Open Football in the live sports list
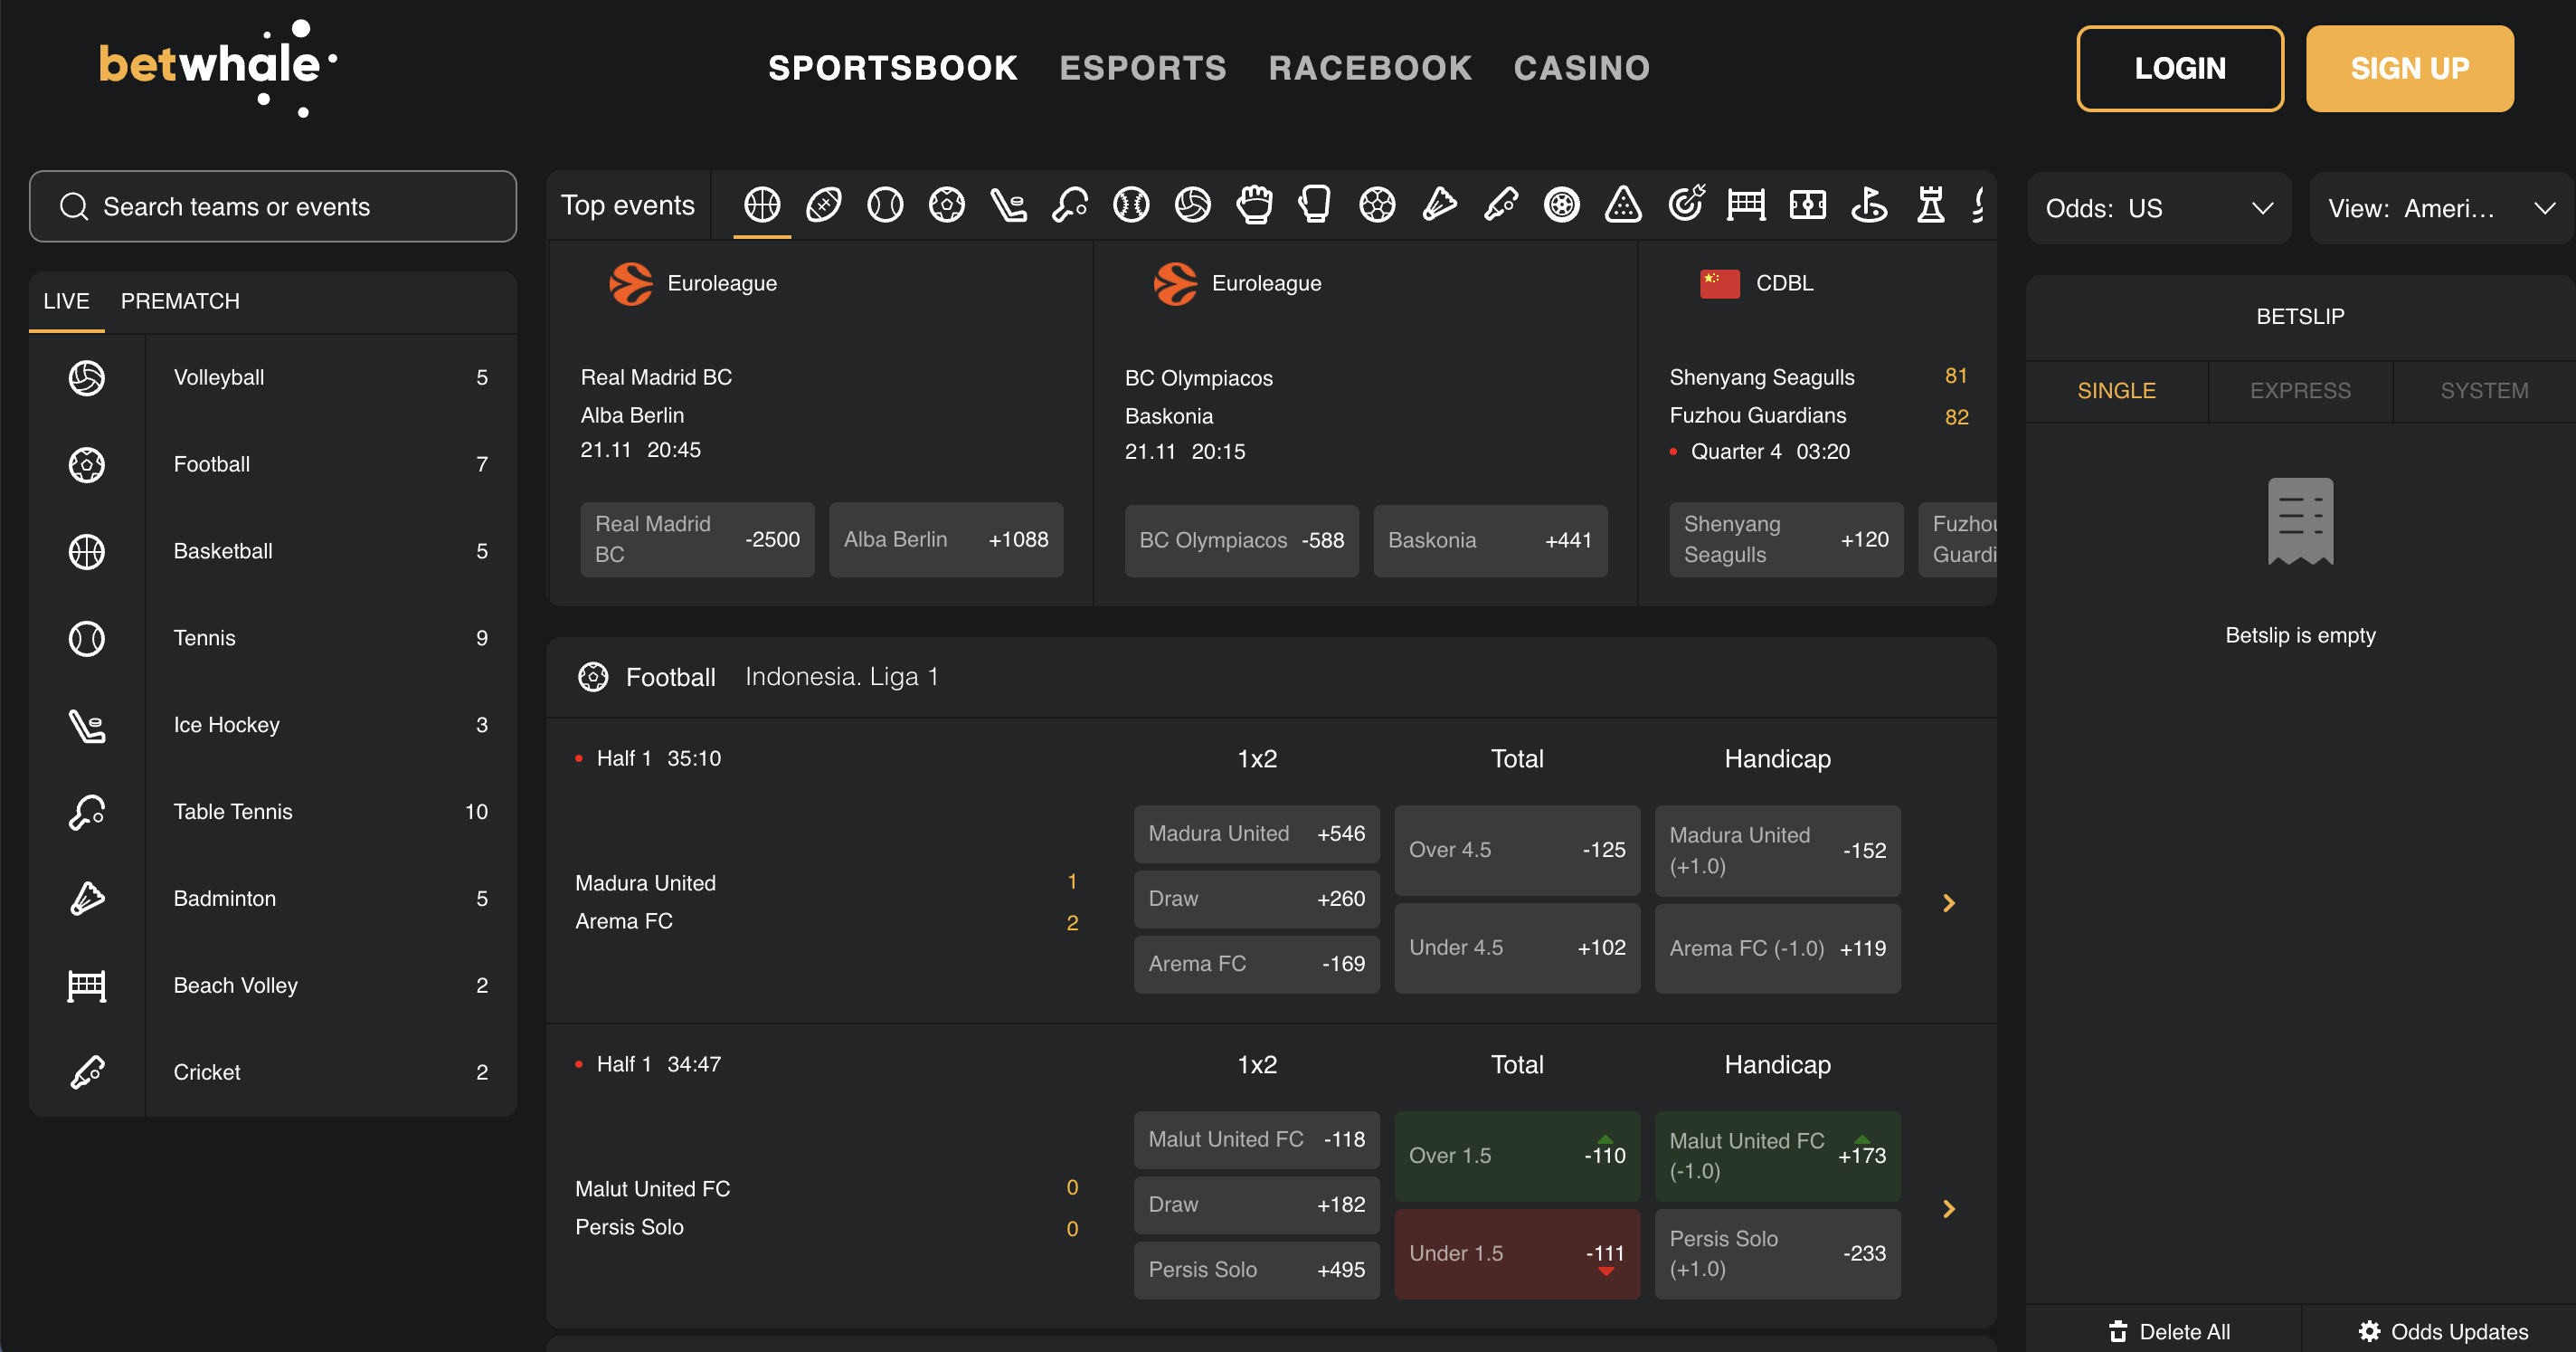The height and width of the screenshot is (1352, 2576). coord(273,464)
